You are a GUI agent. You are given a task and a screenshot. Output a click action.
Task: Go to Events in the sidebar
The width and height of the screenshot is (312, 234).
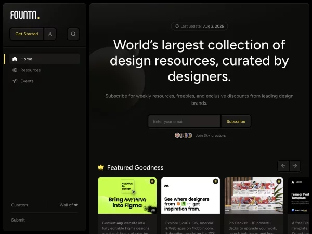(x=27, y=81)
